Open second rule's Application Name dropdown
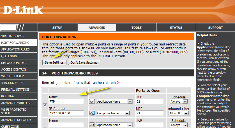Screen dimensions: 235x128 114,125
